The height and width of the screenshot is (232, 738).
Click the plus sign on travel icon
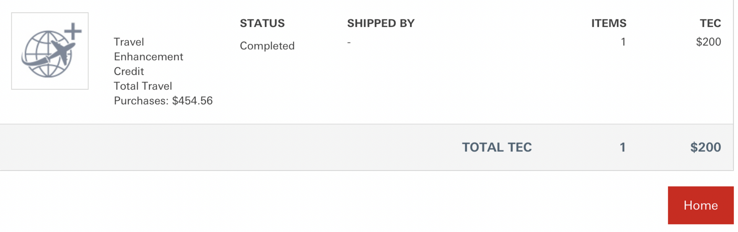tap(73, 31)
